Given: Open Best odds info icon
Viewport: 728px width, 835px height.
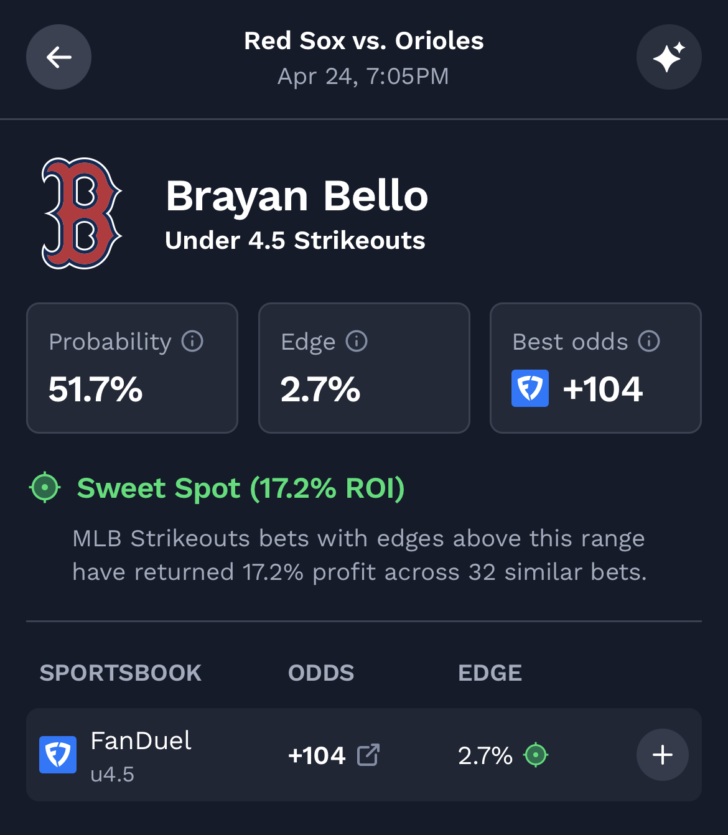Looking at the screenshot, I should (649, 342).
